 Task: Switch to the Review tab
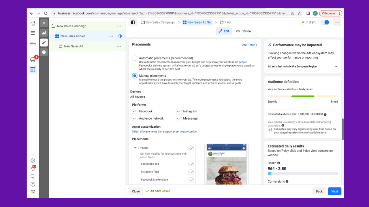tap(244, 31)
